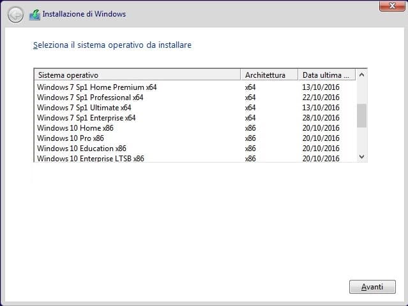Select Windows 10 Enterprise LTSB x86
Image resolution: width=408 pixels, height=306 pixels.
[x=195, y=158]
